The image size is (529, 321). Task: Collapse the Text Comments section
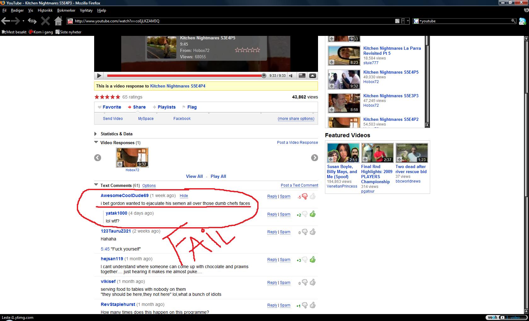(96, 185)
